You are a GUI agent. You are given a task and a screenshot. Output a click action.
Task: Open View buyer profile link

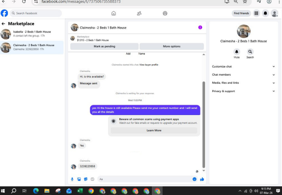[x=149, y=65]
